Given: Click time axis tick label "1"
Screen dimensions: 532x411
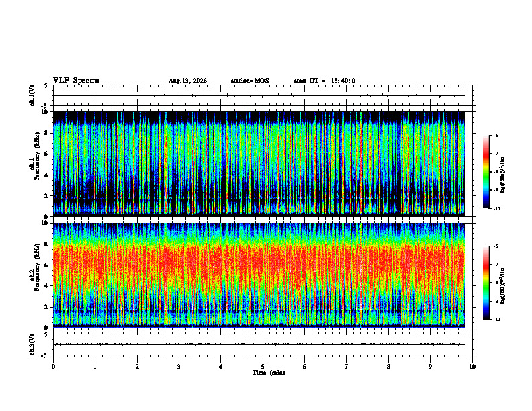Looking at the screenshot, I should click(x=95, y=367).
